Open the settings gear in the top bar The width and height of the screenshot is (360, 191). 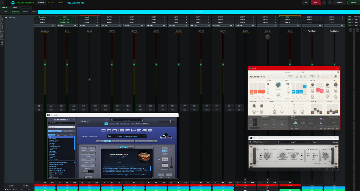pos(13,3)
